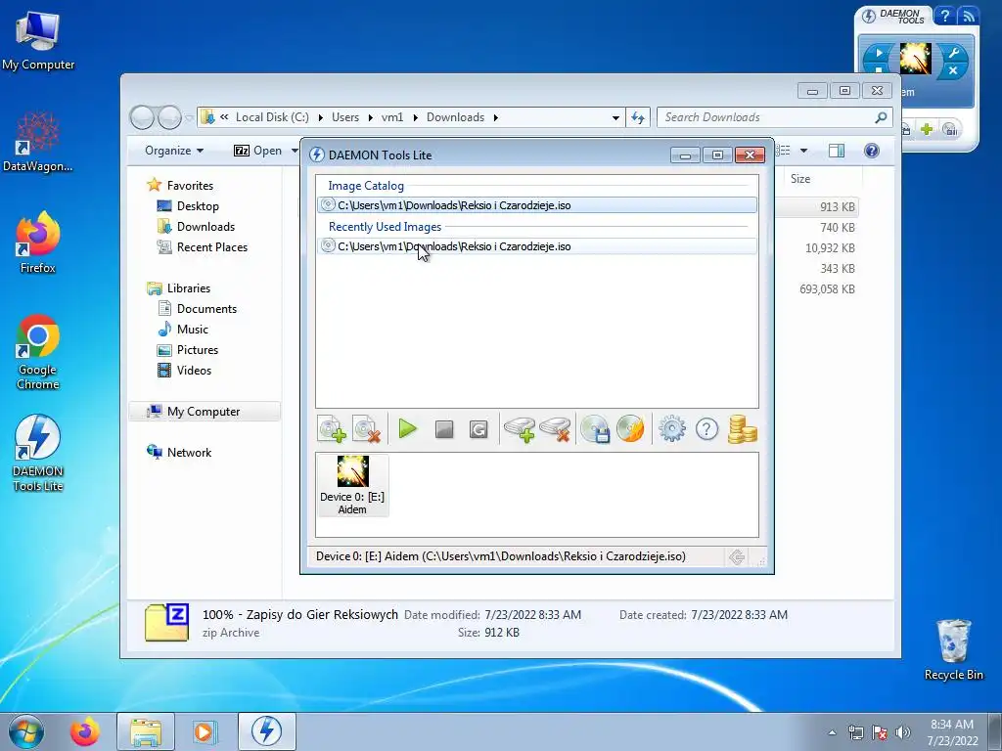Click the 693,058 KB file size cell
The width and height of the screenshot is (1002, 751).
pos(827,289)
